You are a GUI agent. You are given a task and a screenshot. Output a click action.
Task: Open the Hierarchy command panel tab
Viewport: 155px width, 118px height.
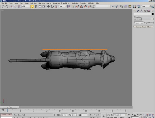tap(141, 11)
